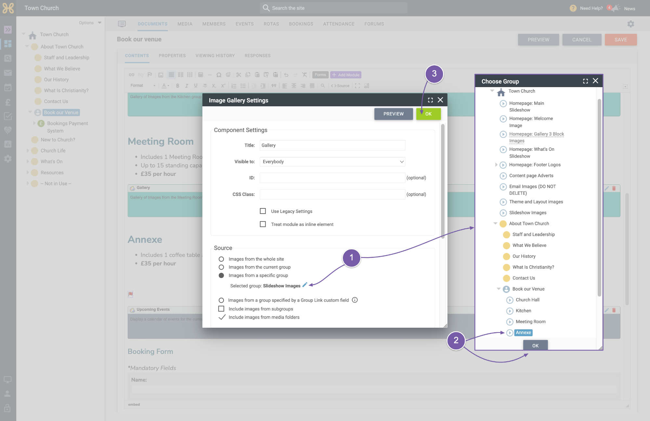Click the Preview button in gallery dialog
Screen dimensions: 650x421
pos(393,114)
